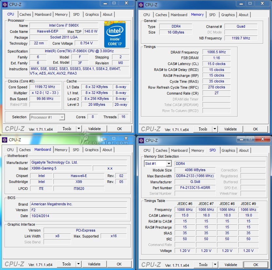This screenshot has width=272, height=270.
Task: Expand the Processor #1 selection dropdown
Action: (x=62, y=117)
